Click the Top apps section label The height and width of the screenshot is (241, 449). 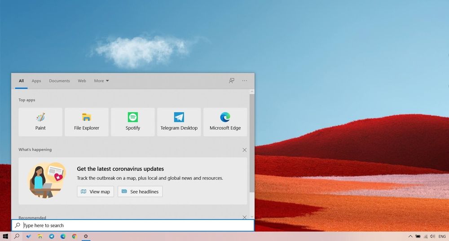(x=27, y=100)
